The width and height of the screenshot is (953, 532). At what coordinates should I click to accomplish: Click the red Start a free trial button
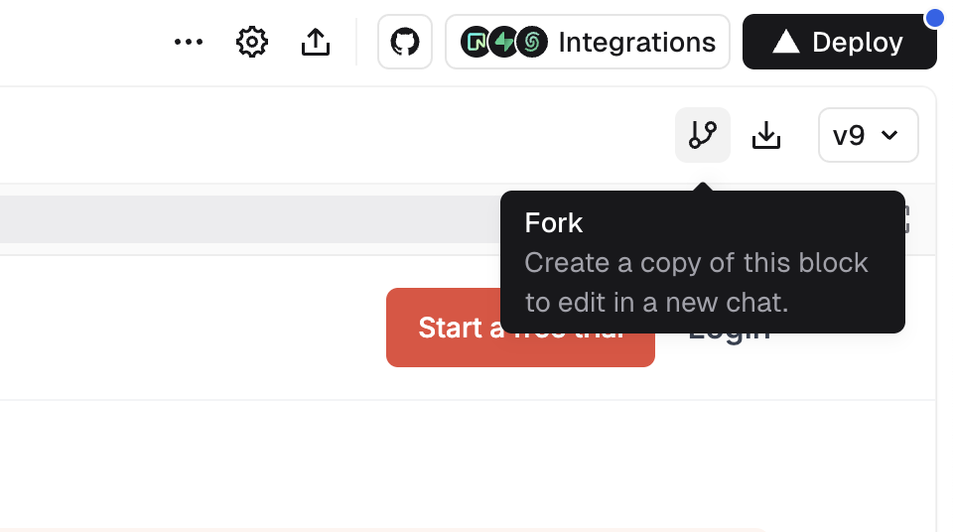tap(447, 328)
